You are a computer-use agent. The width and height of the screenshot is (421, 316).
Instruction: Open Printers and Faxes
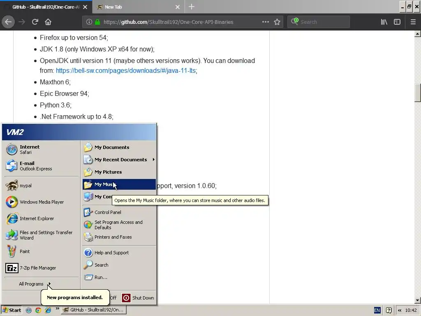coord(119,237)
